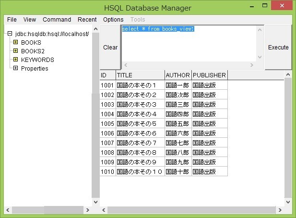Viewport: 296px width, 218px height.
Task: Expand the Properties tree node
Action: tap(15, 68)
